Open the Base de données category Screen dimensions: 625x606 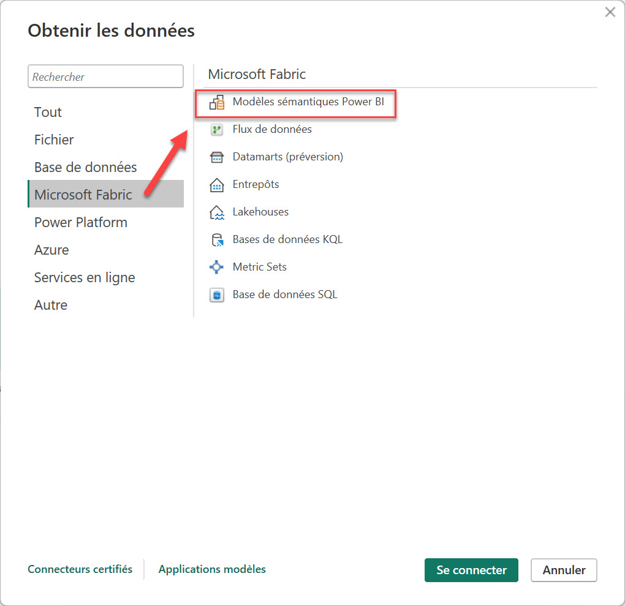click(x=105, y=167)
